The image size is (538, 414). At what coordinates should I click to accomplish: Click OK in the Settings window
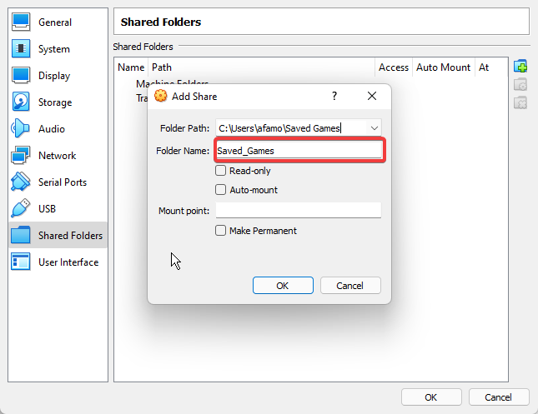[431, 397]
